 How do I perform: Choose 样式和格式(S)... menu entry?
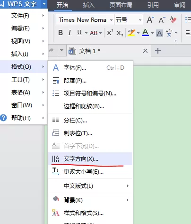[90, 213]
